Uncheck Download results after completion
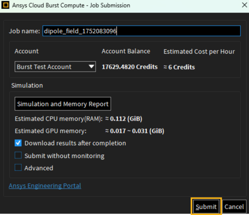The width and height of the screenshot is (249, 215). (x=18, y=143)
